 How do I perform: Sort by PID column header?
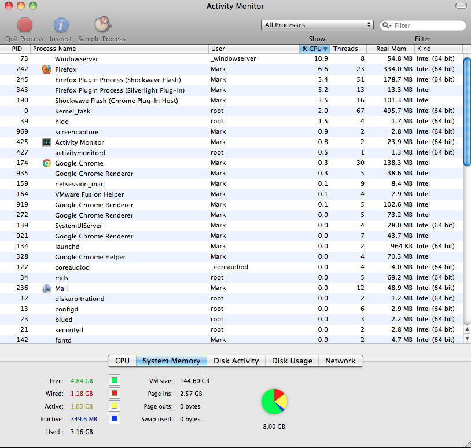(15, 49)
